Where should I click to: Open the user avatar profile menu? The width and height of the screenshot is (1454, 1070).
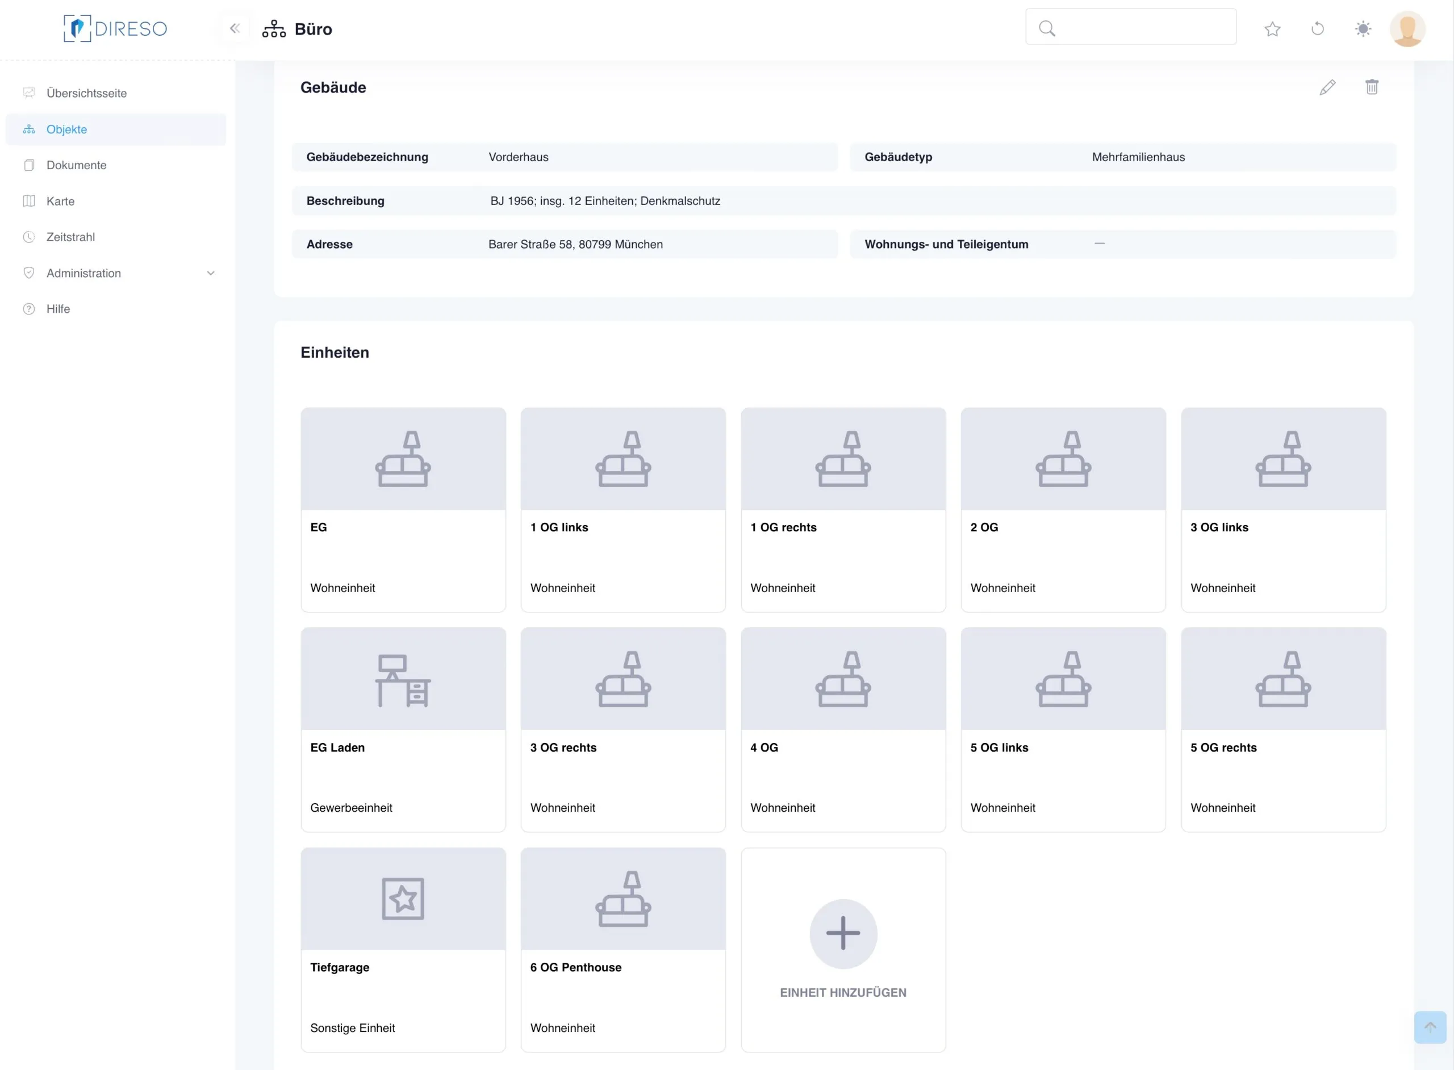[1407, 29]
